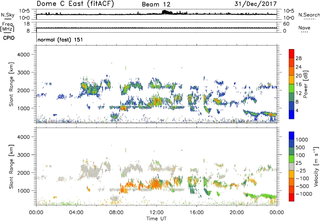Select the "Beam 12" heading
Screen dimensions: 320x221
(156, 4)
